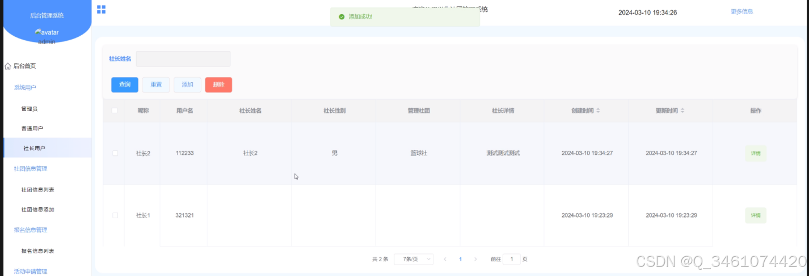Screen dimensions: 809x276
Task: Check the row checkbox for 社长2
Action: coord(115,153)
